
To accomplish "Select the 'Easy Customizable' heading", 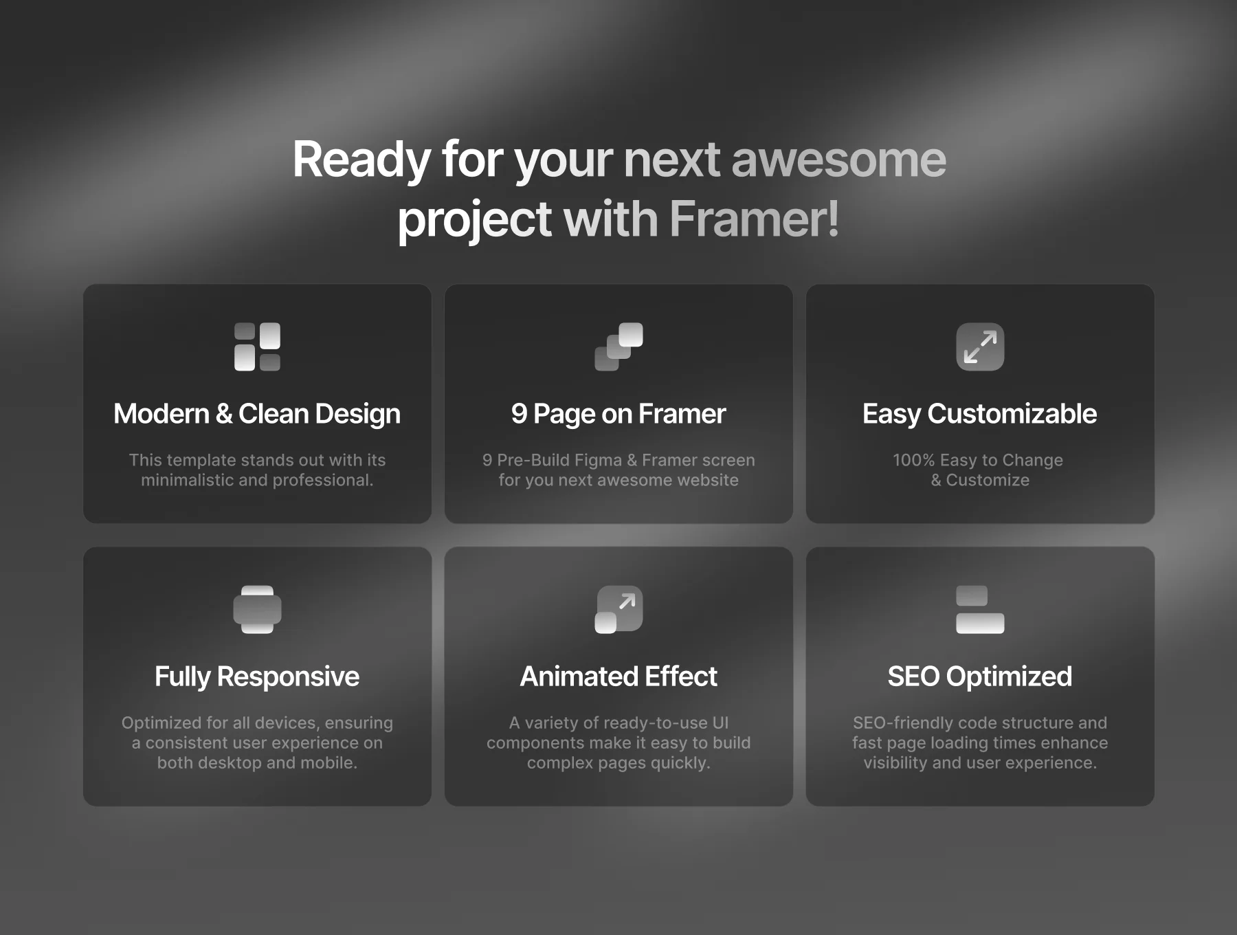I will pyautogui.click(x=980, y=414).
